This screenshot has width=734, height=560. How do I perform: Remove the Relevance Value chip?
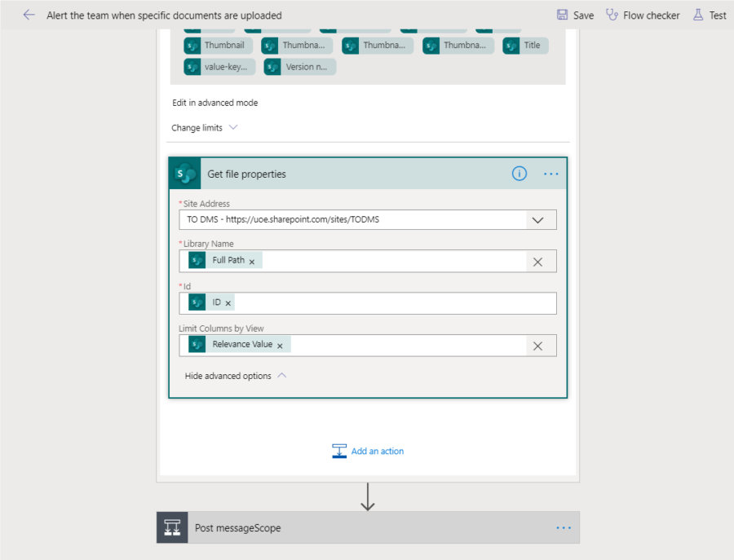click(280, 344)
